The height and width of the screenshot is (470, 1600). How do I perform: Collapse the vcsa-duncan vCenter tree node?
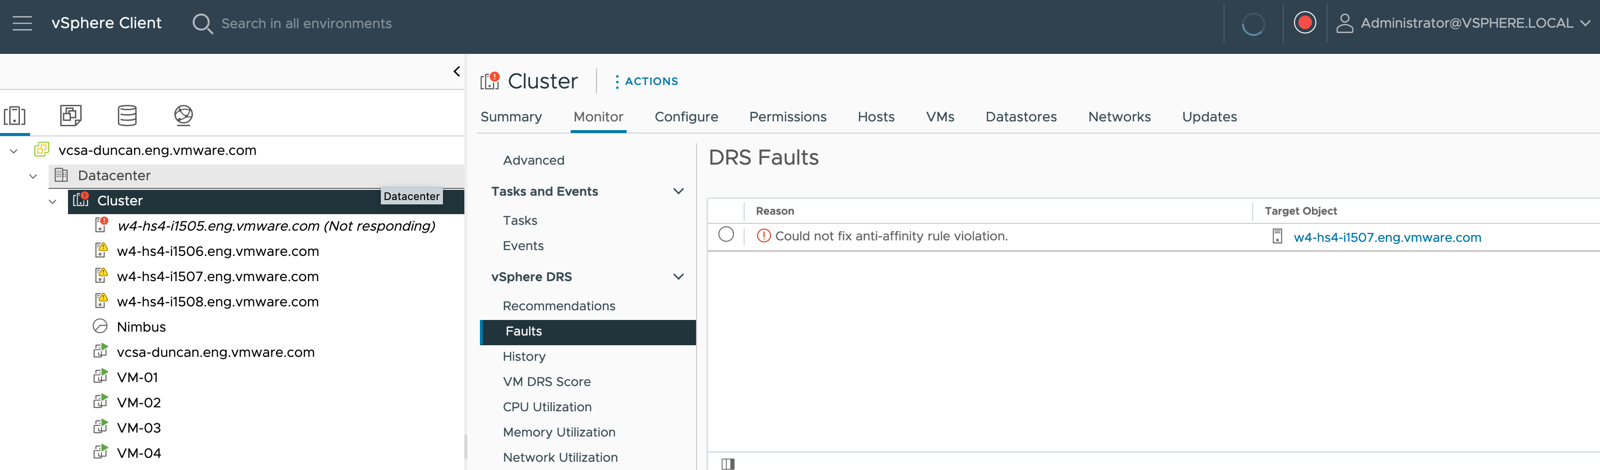point(14,151)
